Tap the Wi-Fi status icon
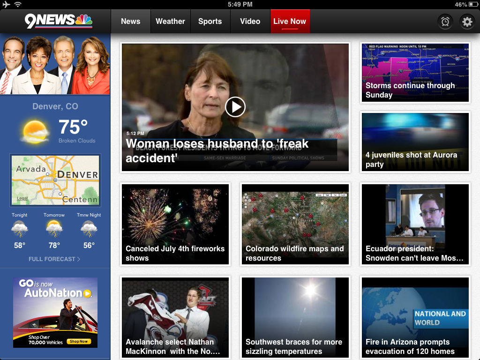Viewport: 480px width, 360px height. 18,4
